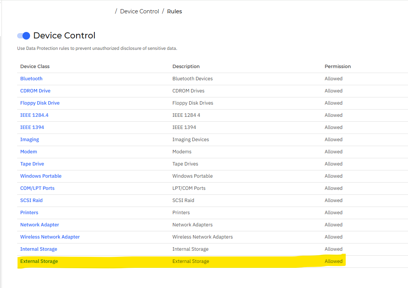
Task: Click Allowed permission in External Storage row
Action: [333, 261]
